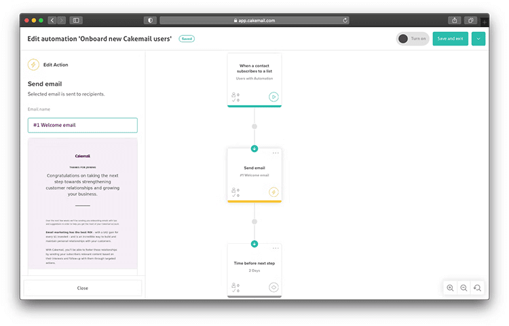
Task: Zoom in on the automation canvas
Action: point(450,288)
